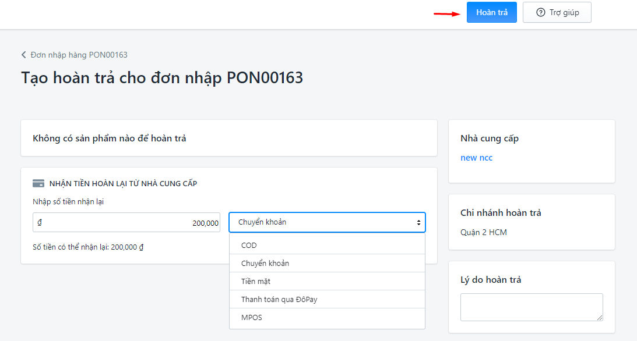This screenshot has width=637, height=341.
Task: Click the Lý do hoàn trả text area
Action: pos(532,307)
